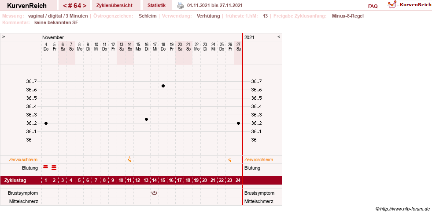This screenshot has width=432, height=214.
Task: Click the date header '22. Mo'
Action: 196,47
